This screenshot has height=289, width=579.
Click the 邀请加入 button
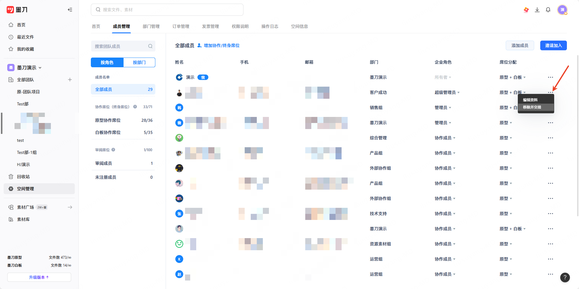click(x=553, y=45)
